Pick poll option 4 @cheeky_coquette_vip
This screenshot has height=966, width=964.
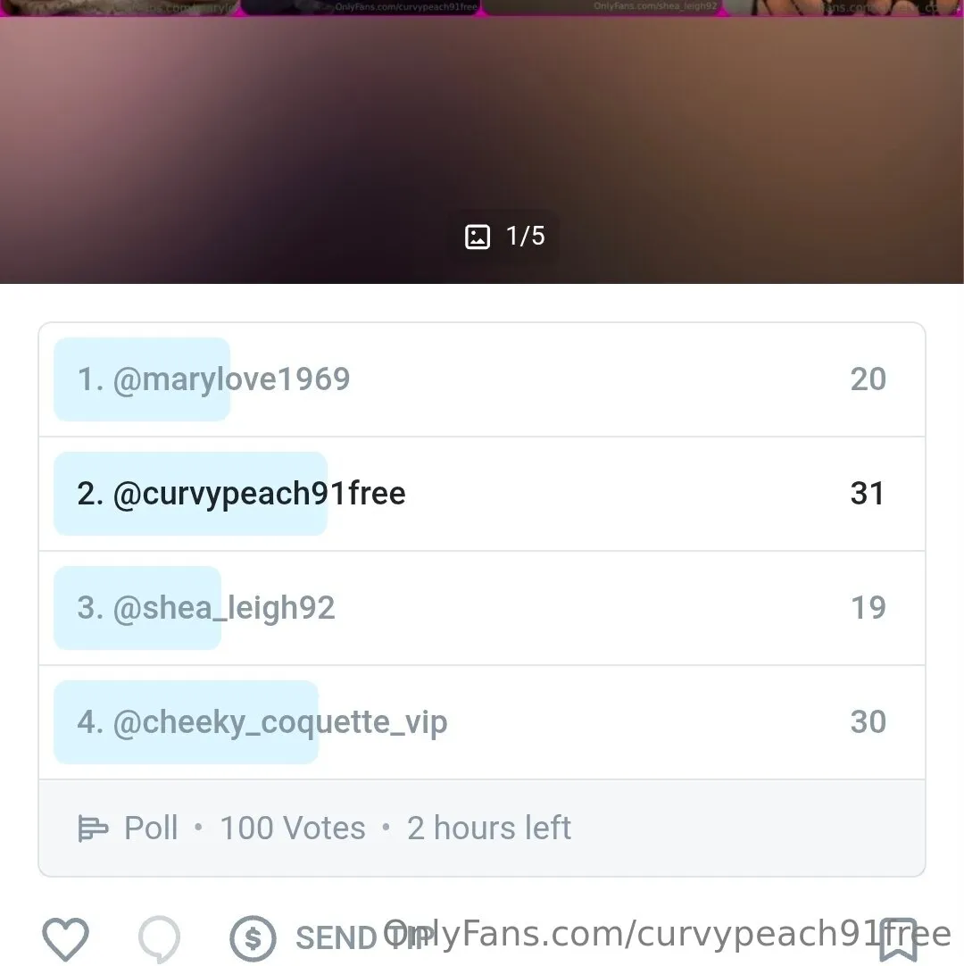coord(482,722)
